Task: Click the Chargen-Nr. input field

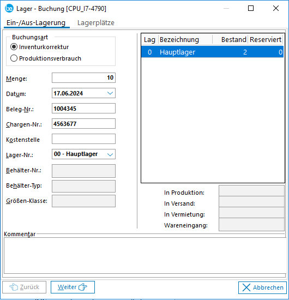Action: [x=83, y=124]
